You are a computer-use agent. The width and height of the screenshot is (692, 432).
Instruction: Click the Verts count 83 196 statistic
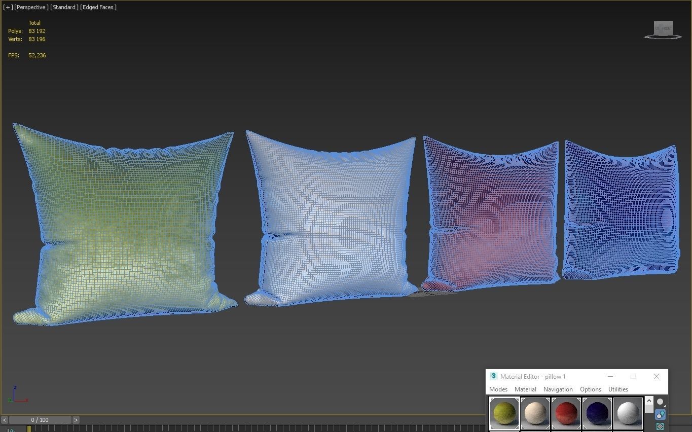tap(37, 39)
